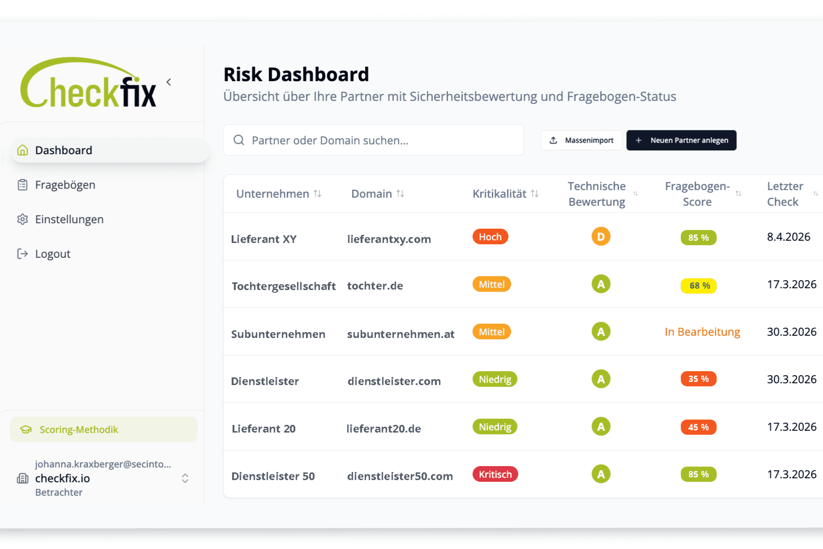Click the red 35 % score badge

coord(699,379)
